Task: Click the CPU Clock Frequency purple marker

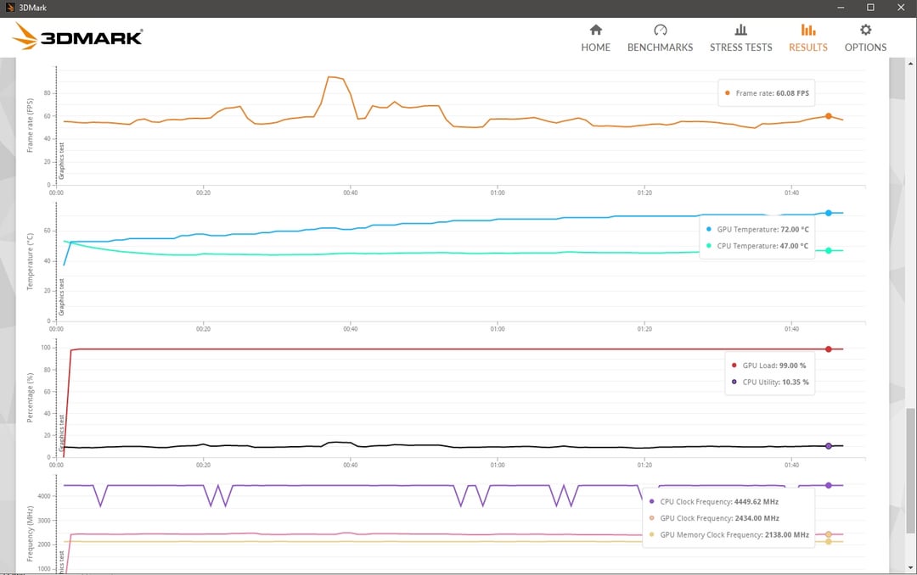Action: (828, 486)
